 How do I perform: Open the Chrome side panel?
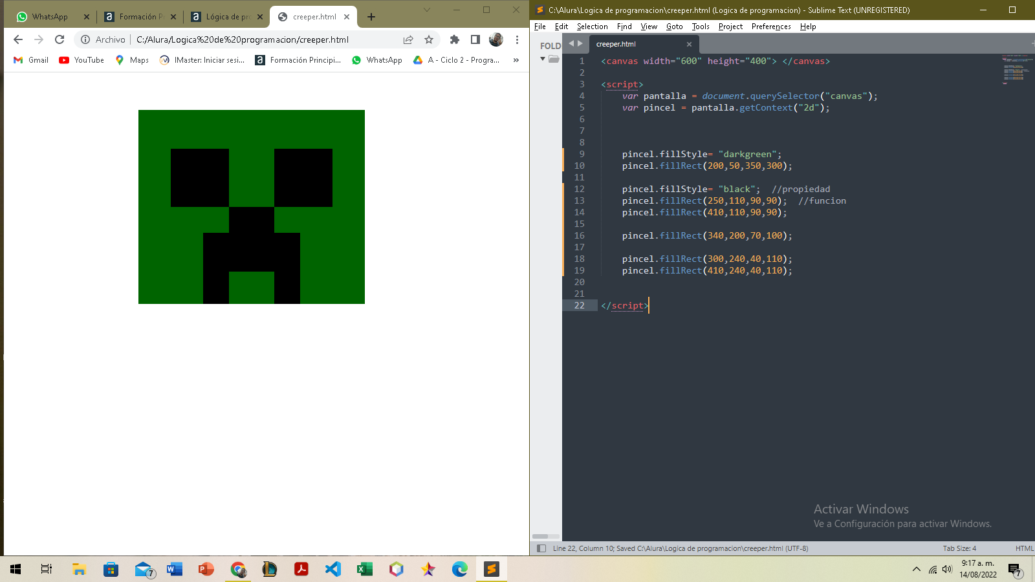coord(475,39)
